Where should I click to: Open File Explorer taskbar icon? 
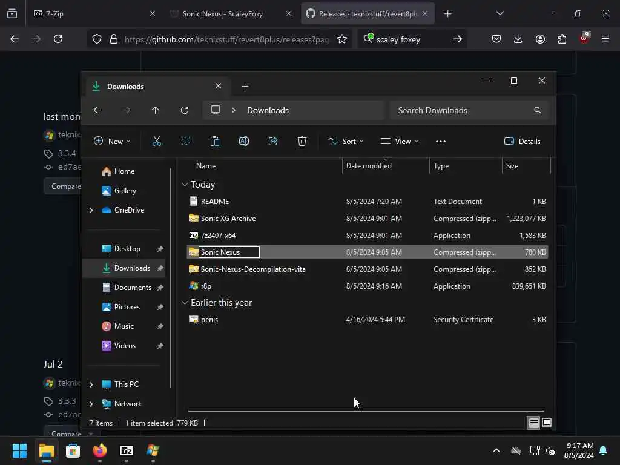(x=46, y=450)
